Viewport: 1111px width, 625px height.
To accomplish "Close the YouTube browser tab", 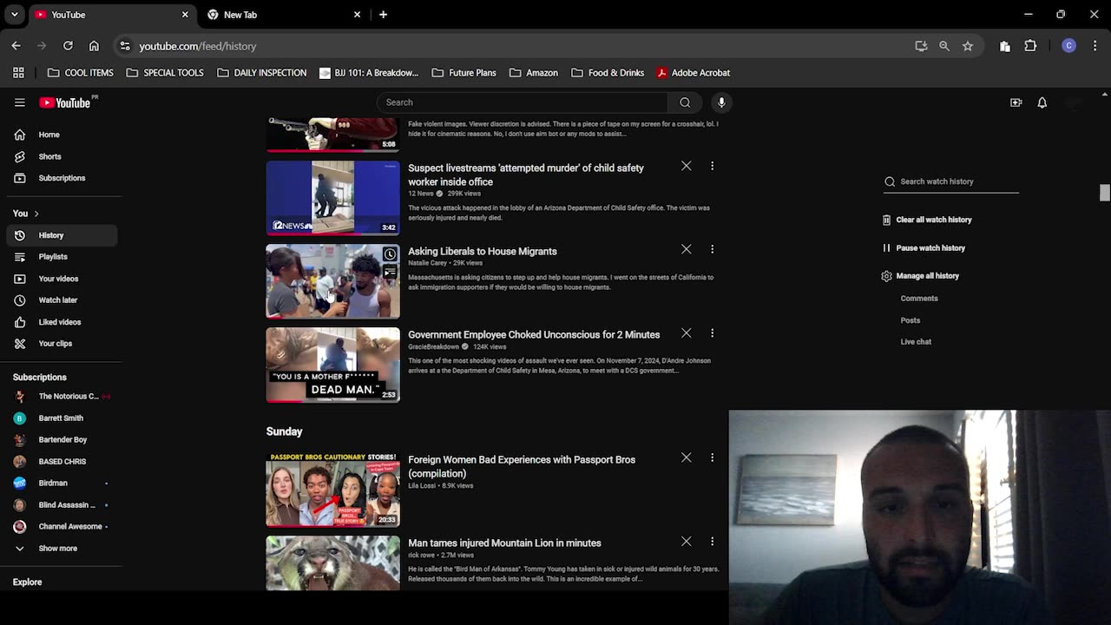I will click(185, 15).
